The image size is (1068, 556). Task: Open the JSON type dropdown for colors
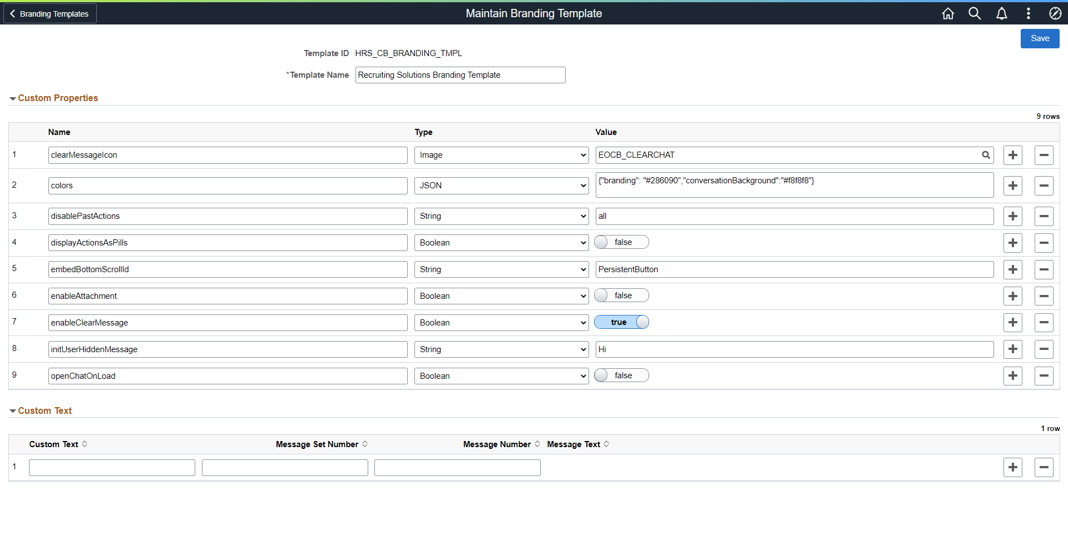pyautogui.click(x=501, y=186)
